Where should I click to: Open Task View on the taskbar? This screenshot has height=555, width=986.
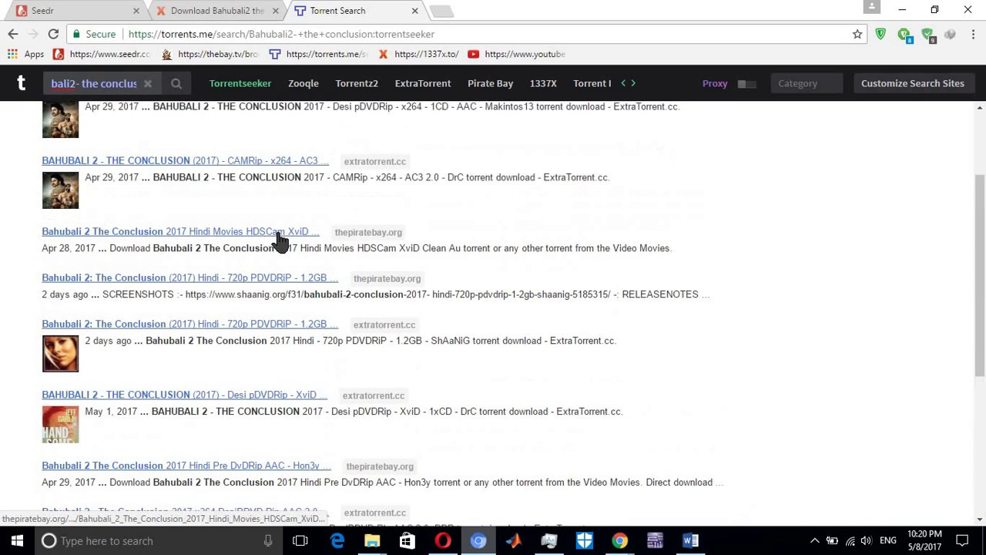(300, 541)
